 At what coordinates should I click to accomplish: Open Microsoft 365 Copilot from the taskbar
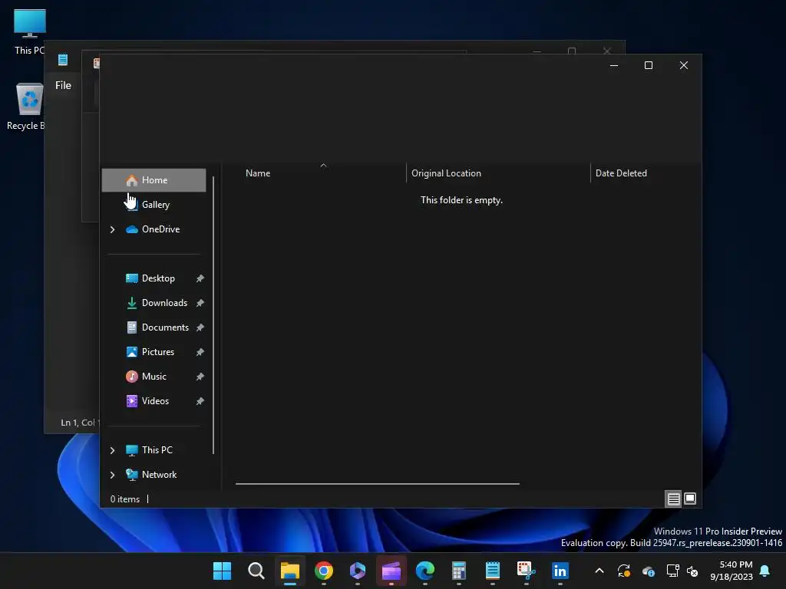(358, 571)
